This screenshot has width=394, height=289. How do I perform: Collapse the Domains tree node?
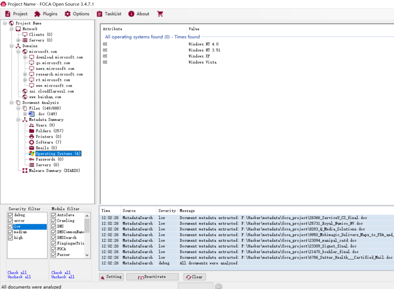pyautogui.click(x=12, y=46)
